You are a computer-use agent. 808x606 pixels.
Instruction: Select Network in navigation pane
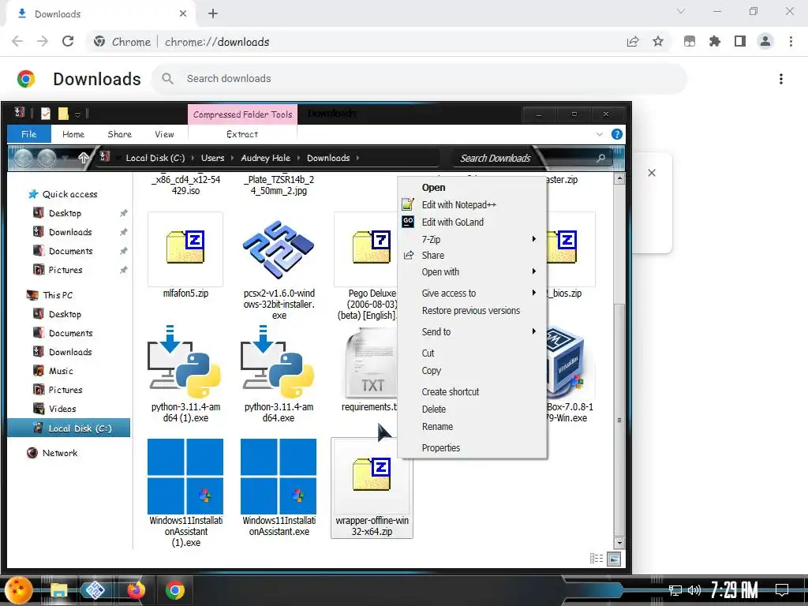[x=60, y=453]
